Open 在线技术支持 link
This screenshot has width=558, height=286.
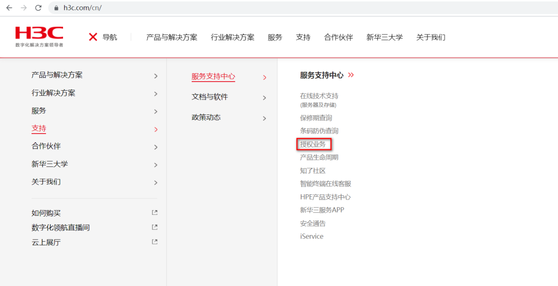point(319,96)
